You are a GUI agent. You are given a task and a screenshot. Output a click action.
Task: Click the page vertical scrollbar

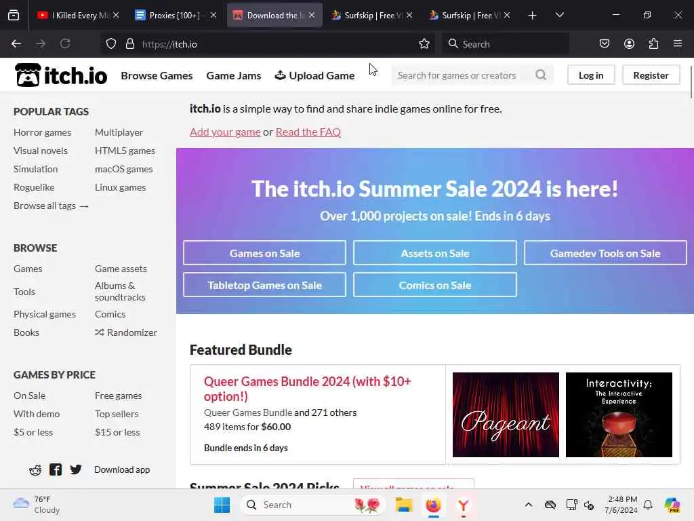691,82
